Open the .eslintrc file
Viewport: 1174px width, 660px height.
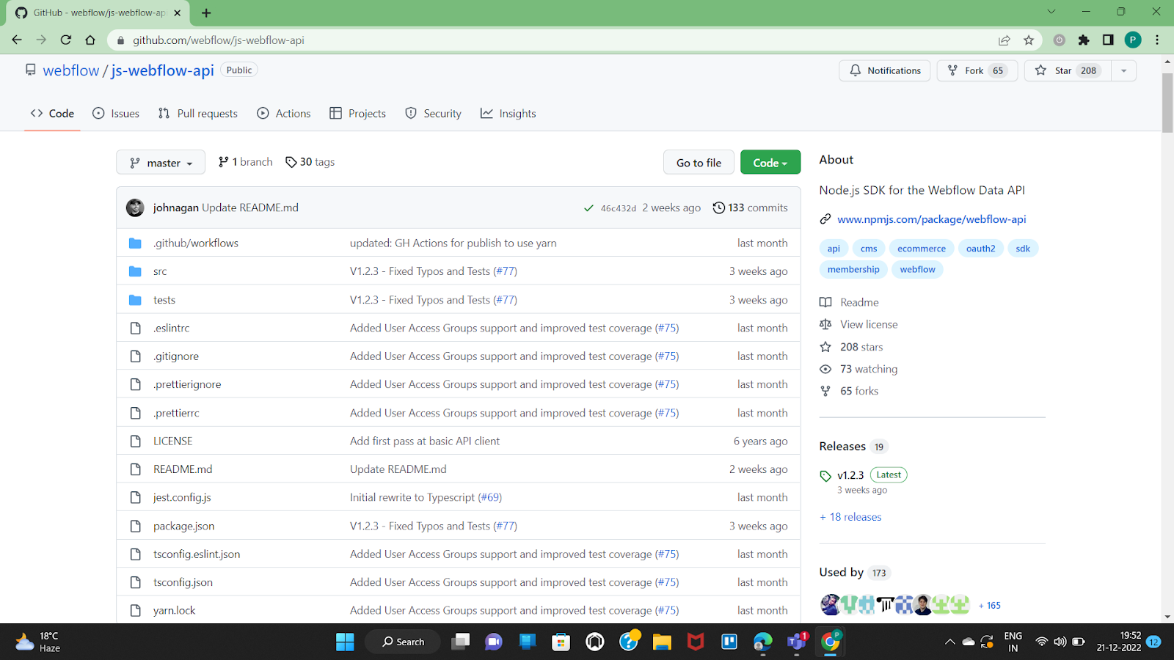[172, 328]
